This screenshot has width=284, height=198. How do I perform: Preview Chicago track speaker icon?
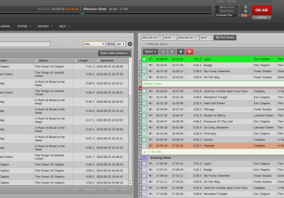(x=151, y=109)
